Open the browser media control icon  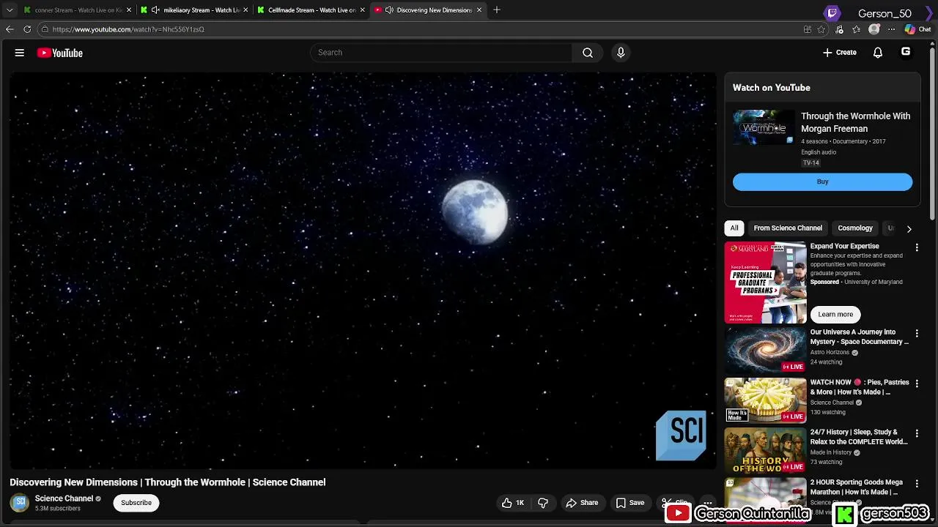(839, 29)
